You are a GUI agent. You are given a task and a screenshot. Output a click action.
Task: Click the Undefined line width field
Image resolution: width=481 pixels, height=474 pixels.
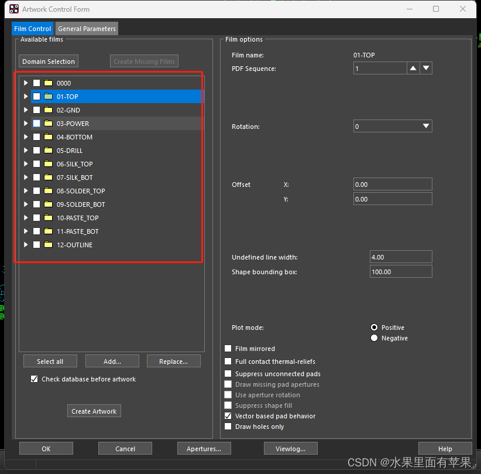401,257
